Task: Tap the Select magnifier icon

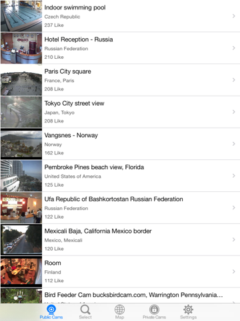Action: pyautogui.click(x=85, y=310)
